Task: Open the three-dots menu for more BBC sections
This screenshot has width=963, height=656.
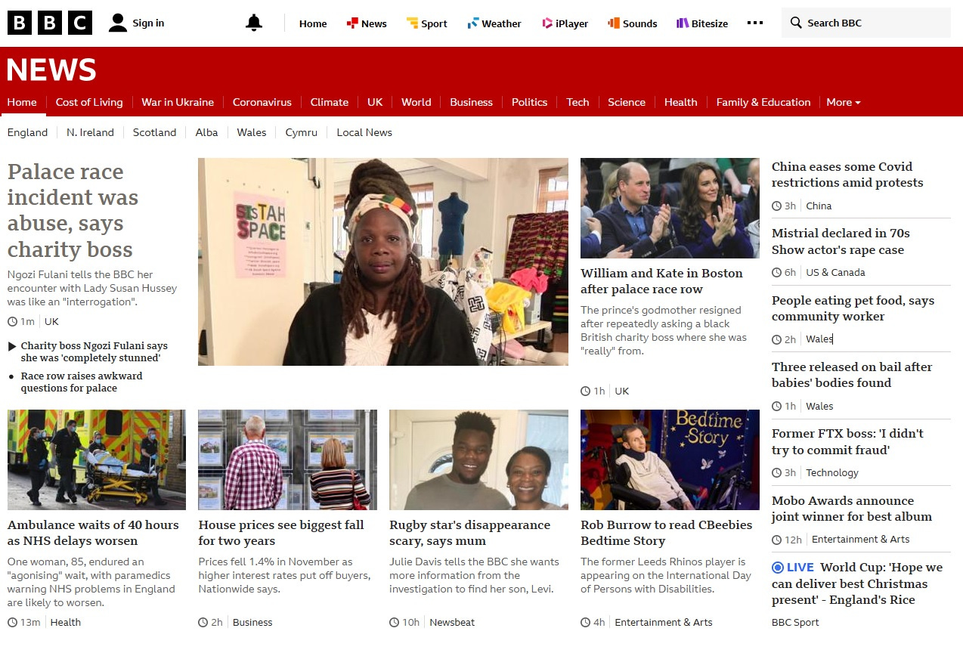Action: pyautogui.click(x=754, y=23)
